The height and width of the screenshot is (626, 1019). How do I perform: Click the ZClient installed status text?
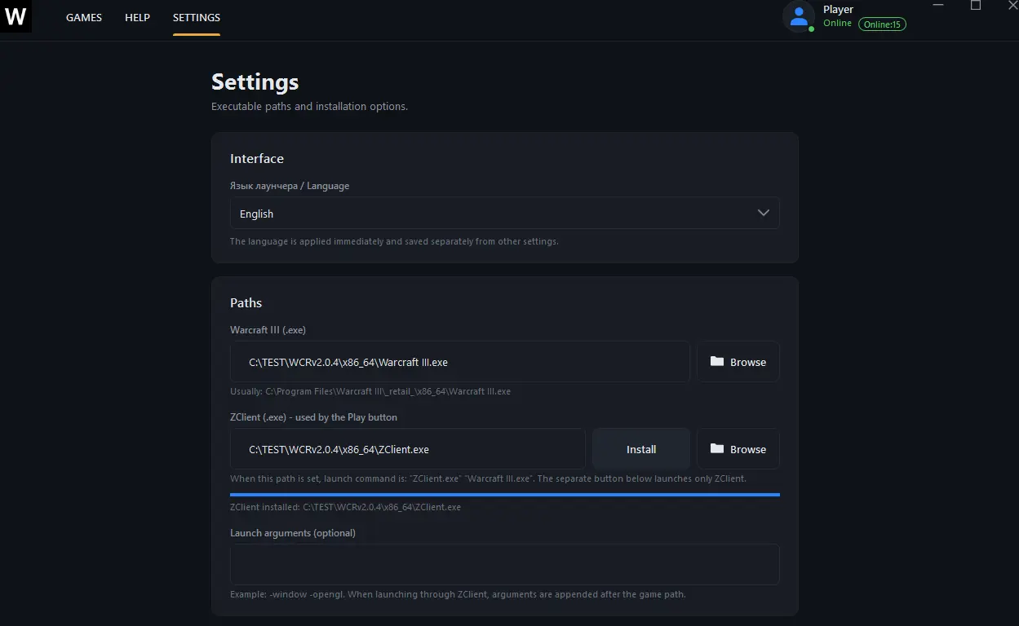click(346, 507)
